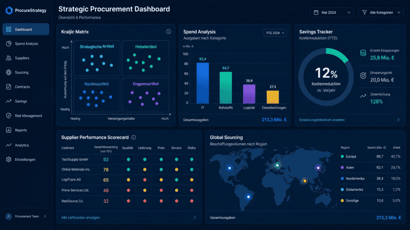Click the yellow Dienstleistungen spend bar

click(272, 97)
